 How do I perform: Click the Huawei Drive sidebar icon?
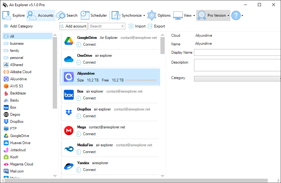pos(6,143)
